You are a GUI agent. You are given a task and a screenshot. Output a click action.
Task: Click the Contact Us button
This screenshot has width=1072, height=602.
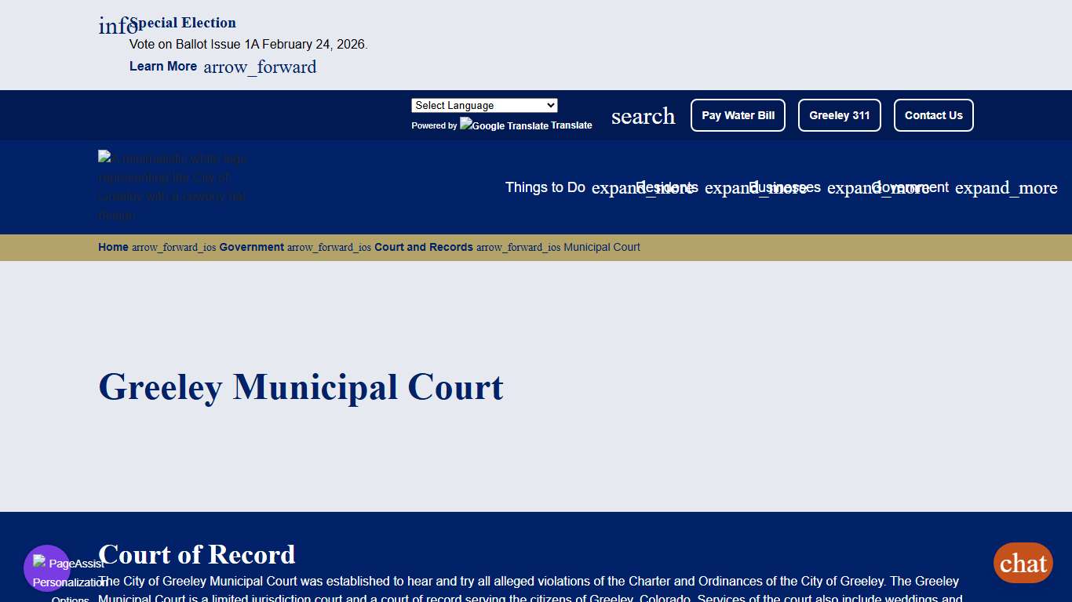[933, 115]
